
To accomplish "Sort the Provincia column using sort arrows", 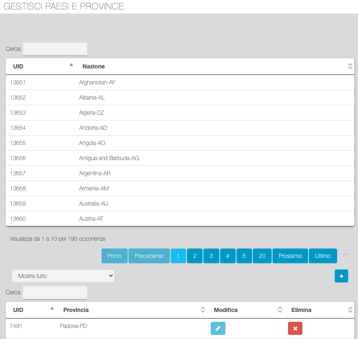I will 203,310.
